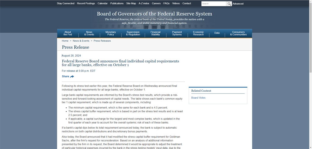
Task: Open the Advanced search link
Action: click(x=238, y=4)
